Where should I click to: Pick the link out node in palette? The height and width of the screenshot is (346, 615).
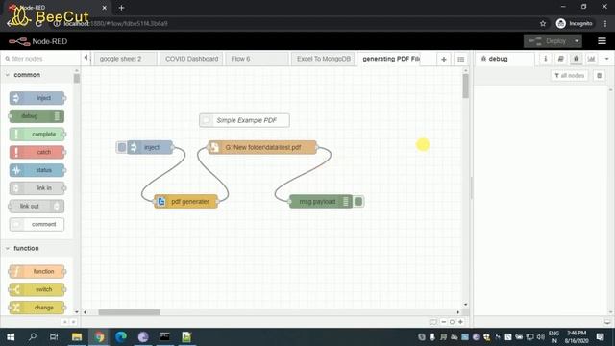point(37,207)
